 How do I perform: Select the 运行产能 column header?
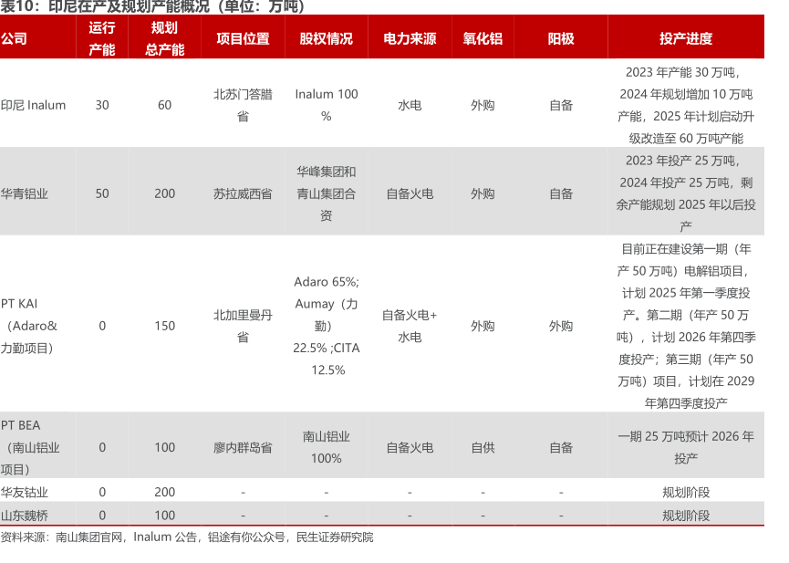click(102, 38)
